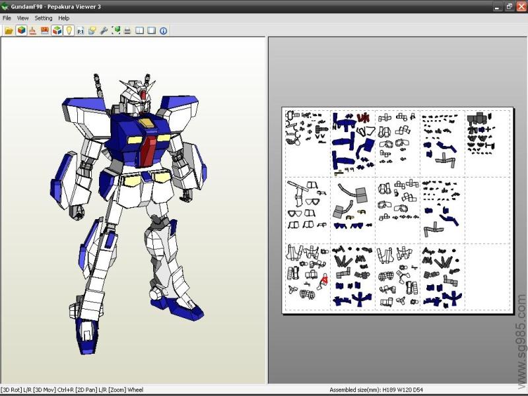This screenshot has height=396, width=528.
Task: Click the green corresponding-face icon
Action: (116, 30)
